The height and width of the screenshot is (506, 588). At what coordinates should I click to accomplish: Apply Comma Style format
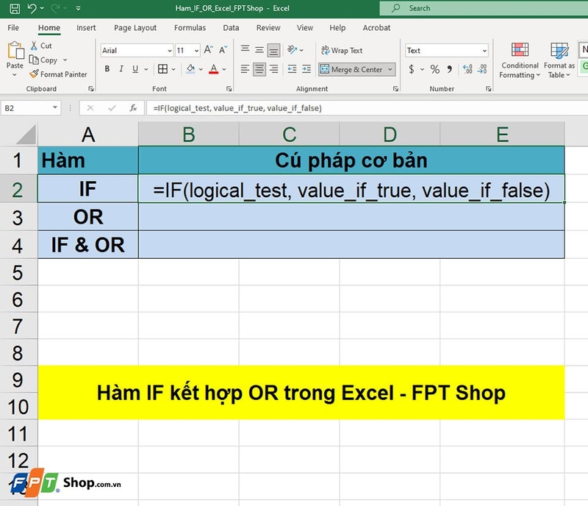point(449,69)
